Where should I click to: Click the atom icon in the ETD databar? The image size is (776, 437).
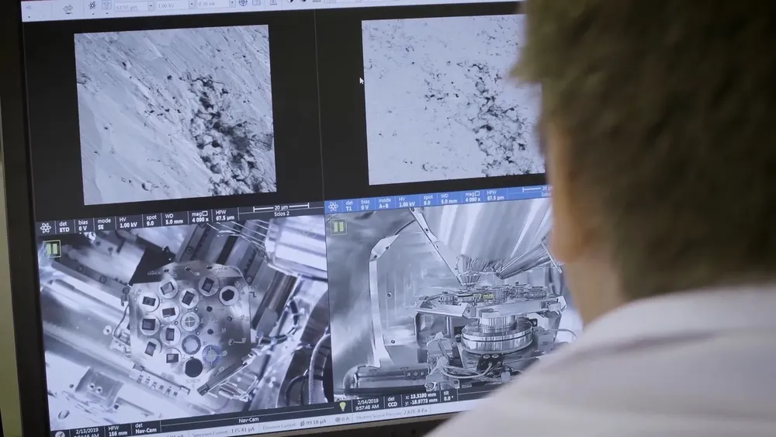click(x=45, y=229)
